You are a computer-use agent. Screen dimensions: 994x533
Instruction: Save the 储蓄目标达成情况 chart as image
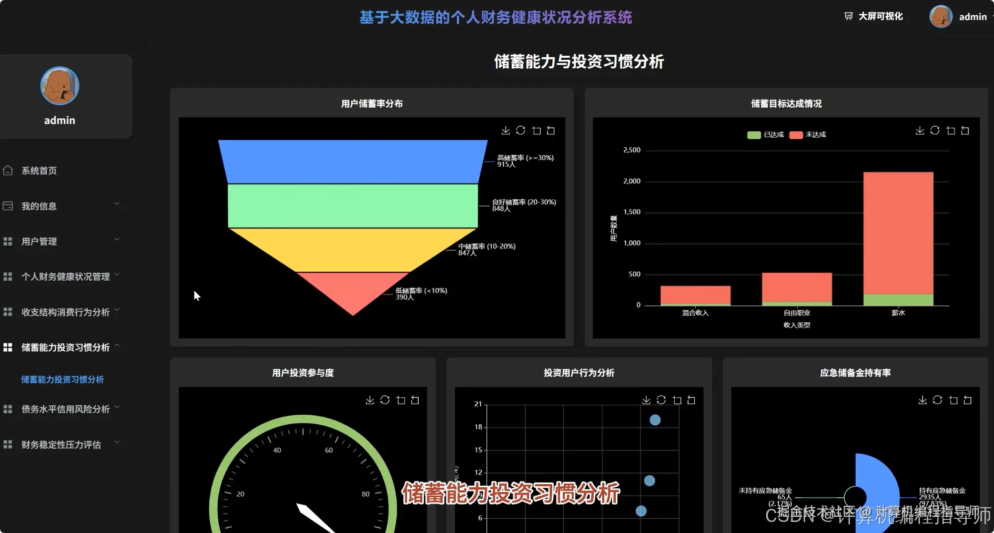pos(920,130)
